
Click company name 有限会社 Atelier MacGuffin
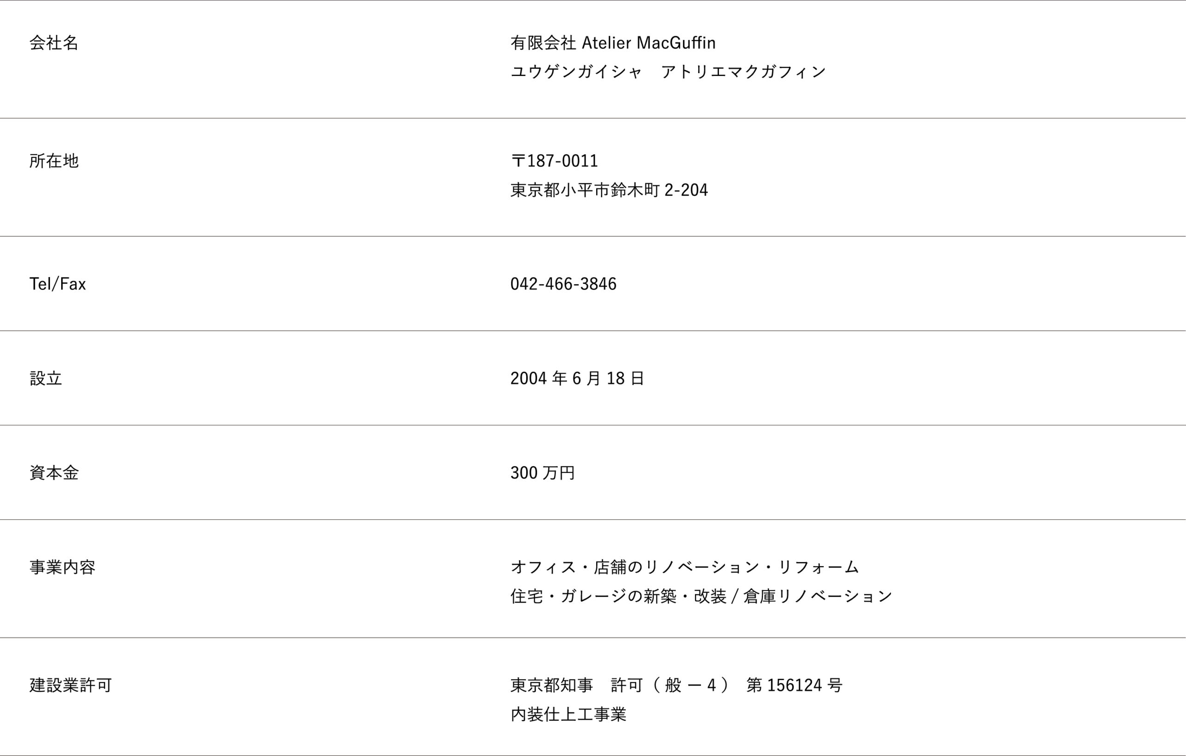(613, 43)
